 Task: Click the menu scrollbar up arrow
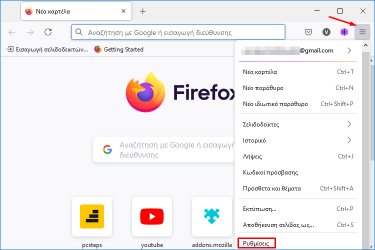click(x=365, y=45)
